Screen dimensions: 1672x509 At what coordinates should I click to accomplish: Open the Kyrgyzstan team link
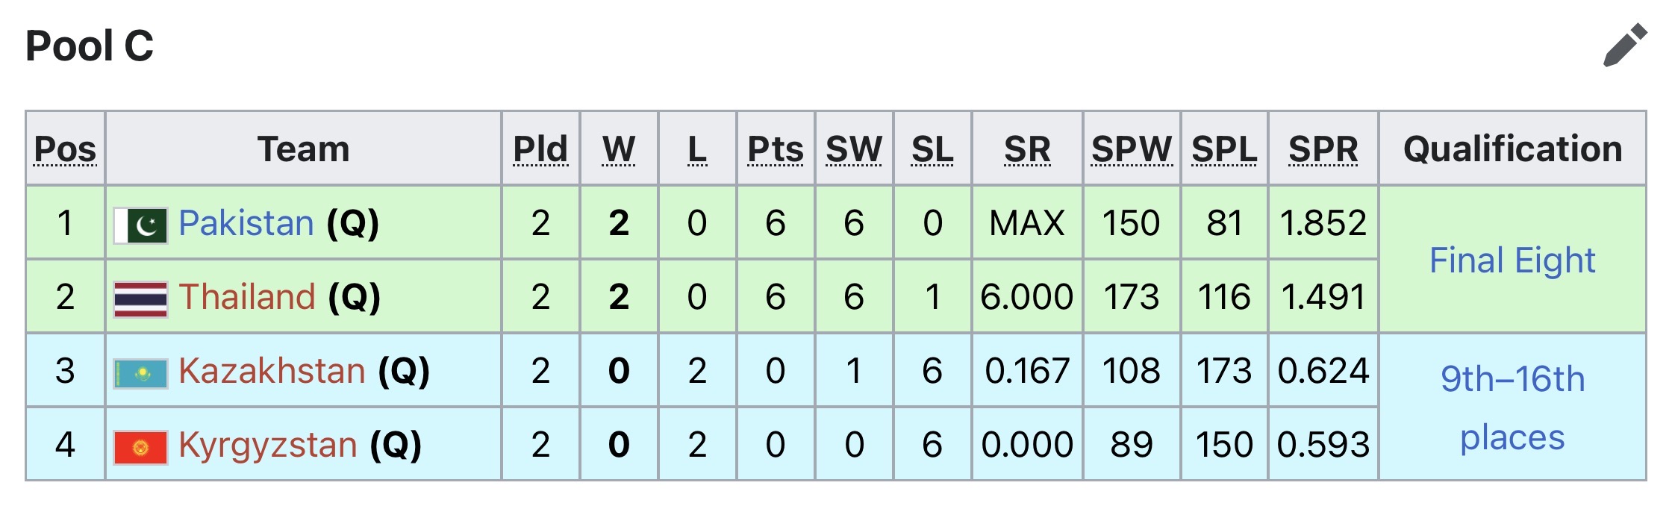pyautogui.click(x=269, y=445)
